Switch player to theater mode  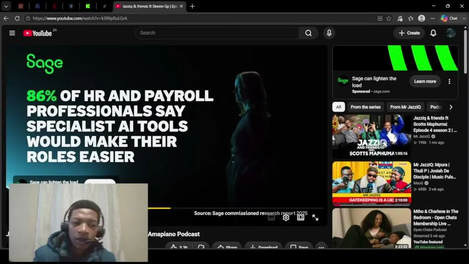[x=301, y=218]
